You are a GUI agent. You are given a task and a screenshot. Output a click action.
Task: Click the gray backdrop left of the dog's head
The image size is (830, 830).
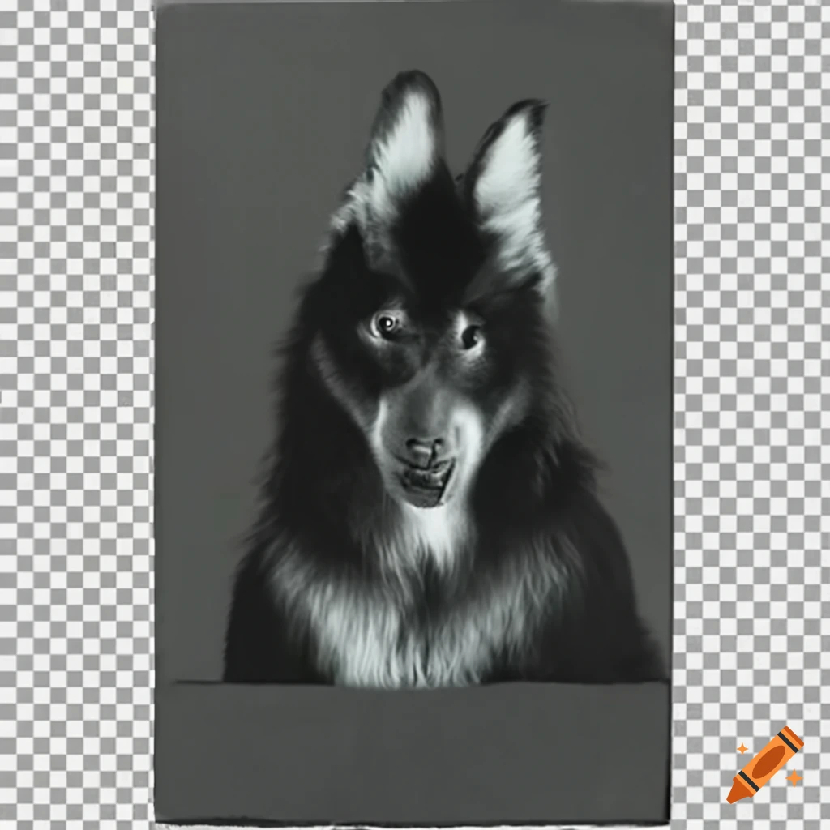235,243
